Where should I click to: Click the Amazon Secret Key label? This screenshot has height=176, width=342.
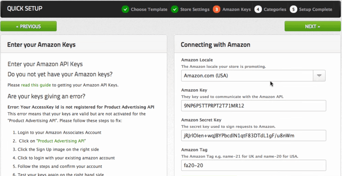point(201,120)
